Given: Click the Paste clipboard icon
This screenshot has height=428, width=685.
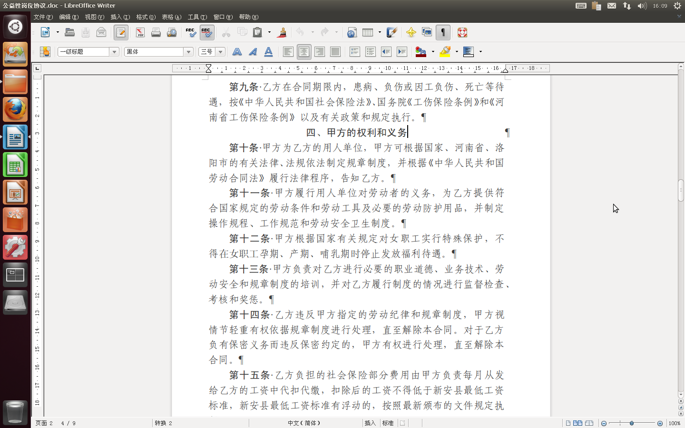Looking at the screenshot, I should (x=257, y=32).
